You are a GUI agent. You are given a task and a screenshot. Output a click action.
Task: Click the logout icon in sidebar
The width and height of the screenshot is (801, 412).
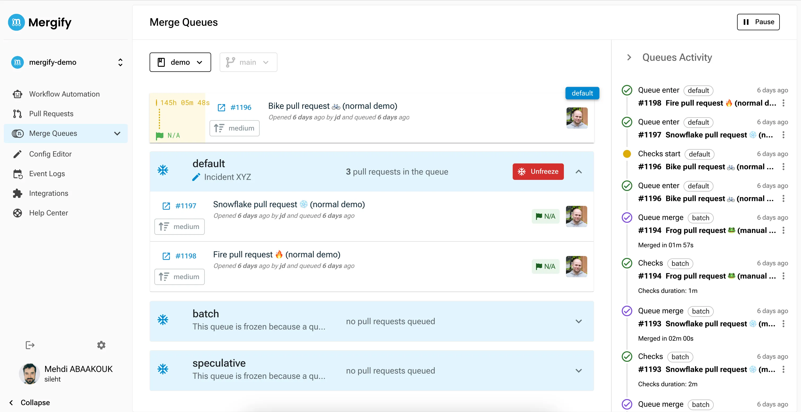[x=30, y=345]
